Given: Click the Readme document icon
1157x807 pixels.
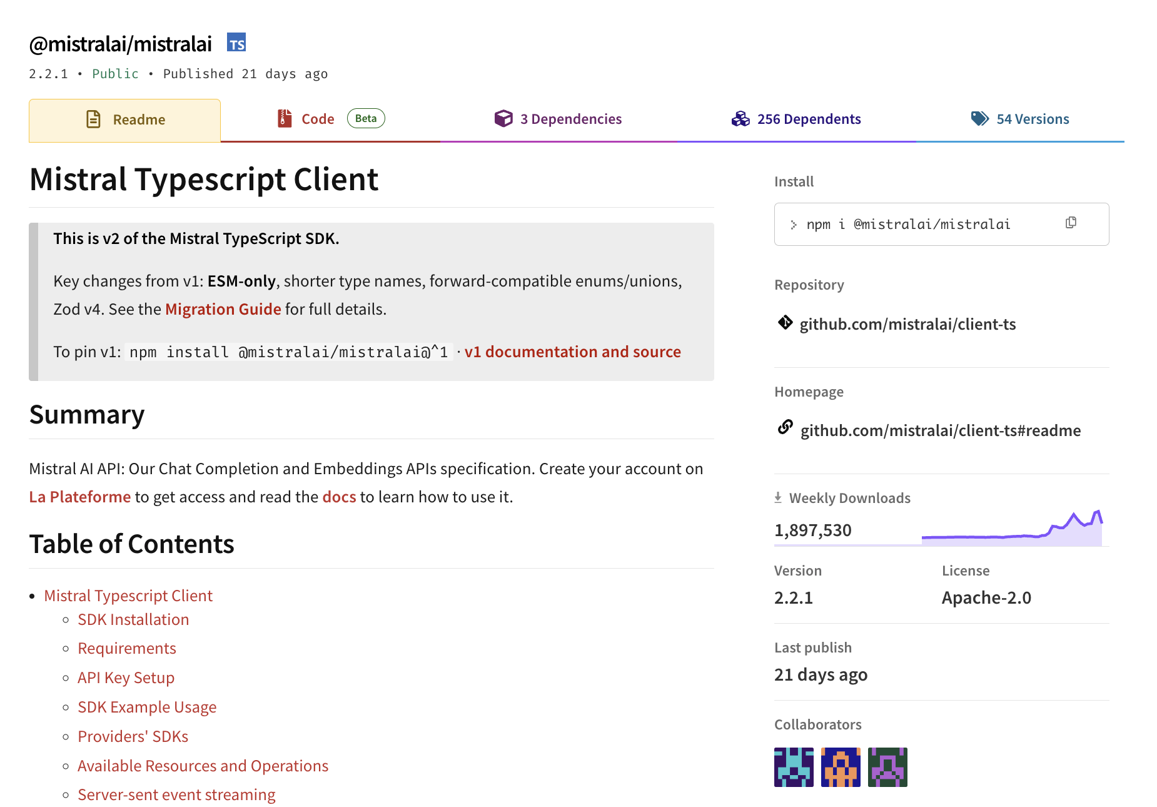Looking at the screenshot, I should [93, 119].
